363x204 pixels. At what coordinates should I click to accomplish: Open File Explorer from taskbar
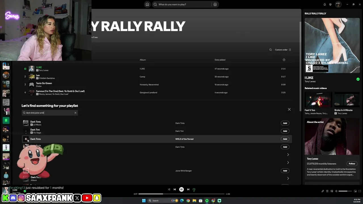(194, 201)
